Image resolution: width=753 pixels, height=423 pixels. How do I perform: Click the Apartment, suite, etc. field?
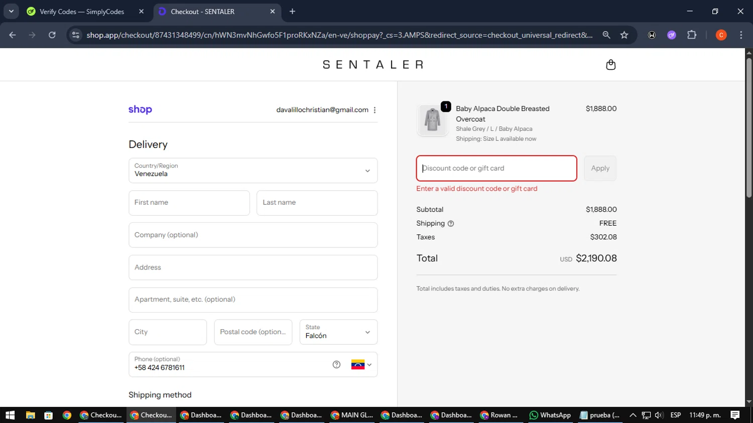[x=253, y=300]
